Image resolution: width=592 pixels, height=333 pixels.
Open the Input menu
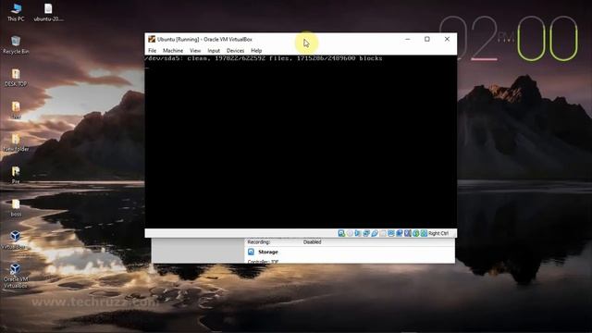click(x=214, y=51)
